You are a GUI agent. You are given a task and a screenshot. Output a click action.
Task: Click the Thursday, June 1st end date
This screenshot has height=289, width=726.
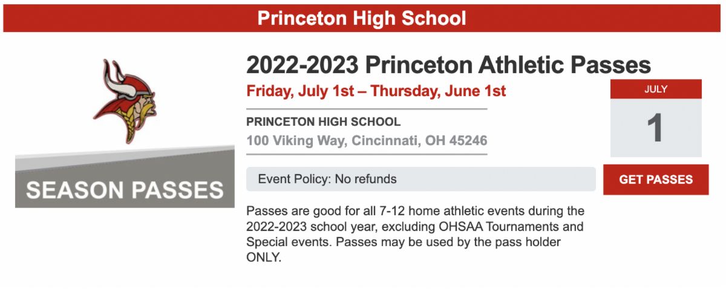click(x=438, y=92)
